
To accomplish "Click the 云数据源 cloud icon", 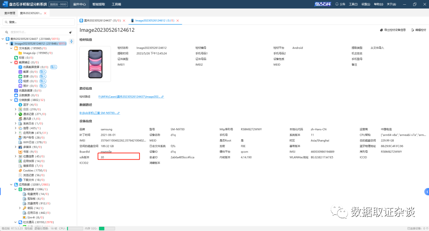I will [x=16, y=95].
